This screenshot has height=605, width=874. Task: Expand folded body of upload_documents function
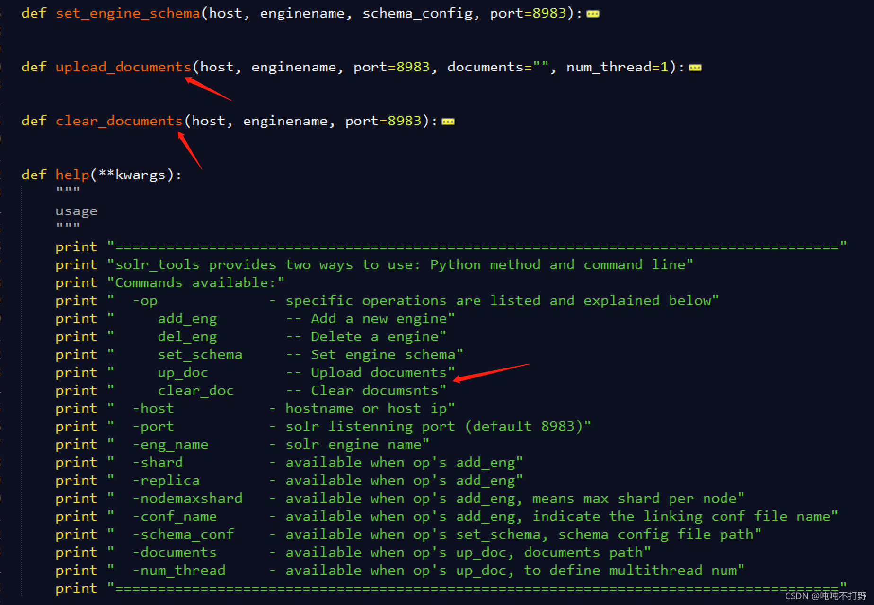(x=695, y=68)
